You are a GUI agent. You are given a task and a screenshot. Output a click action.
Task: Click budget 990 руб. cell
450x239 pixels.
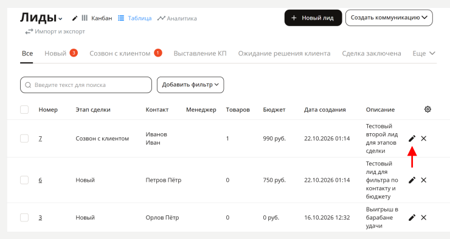(274, 139)
